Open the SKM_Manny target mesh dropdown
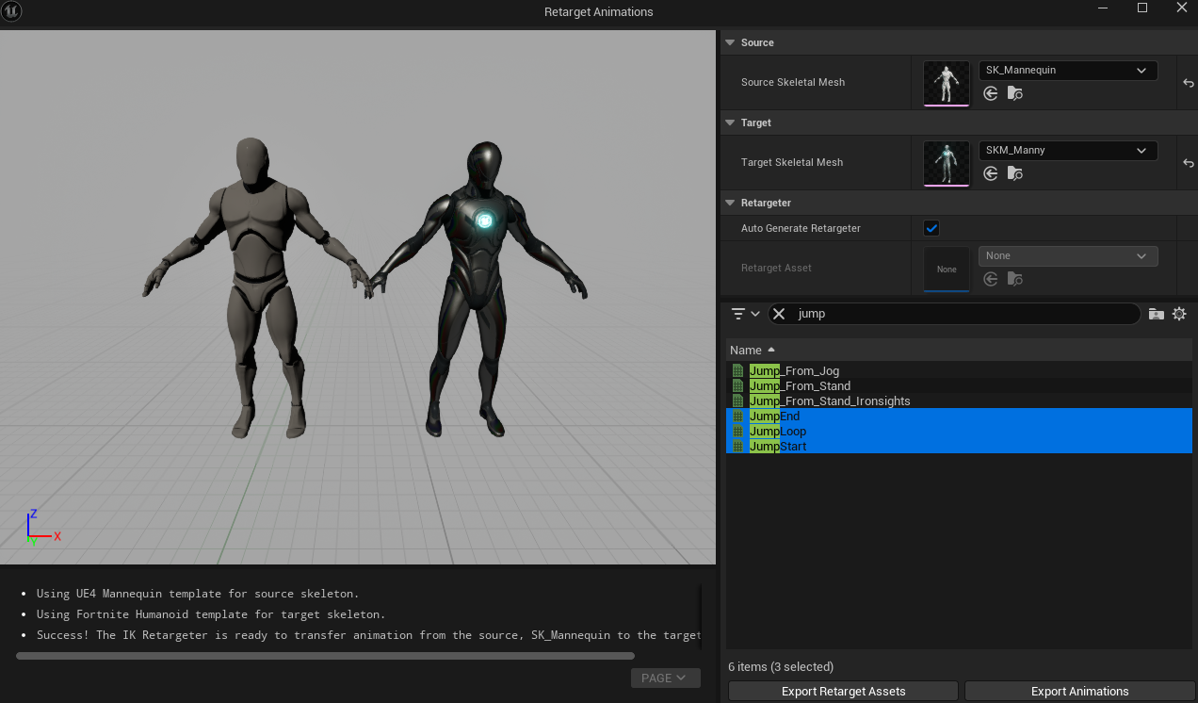Image resolution: width=1198 pixels, height=703 pixels. pyautogui.click(x=1068, y=151)
